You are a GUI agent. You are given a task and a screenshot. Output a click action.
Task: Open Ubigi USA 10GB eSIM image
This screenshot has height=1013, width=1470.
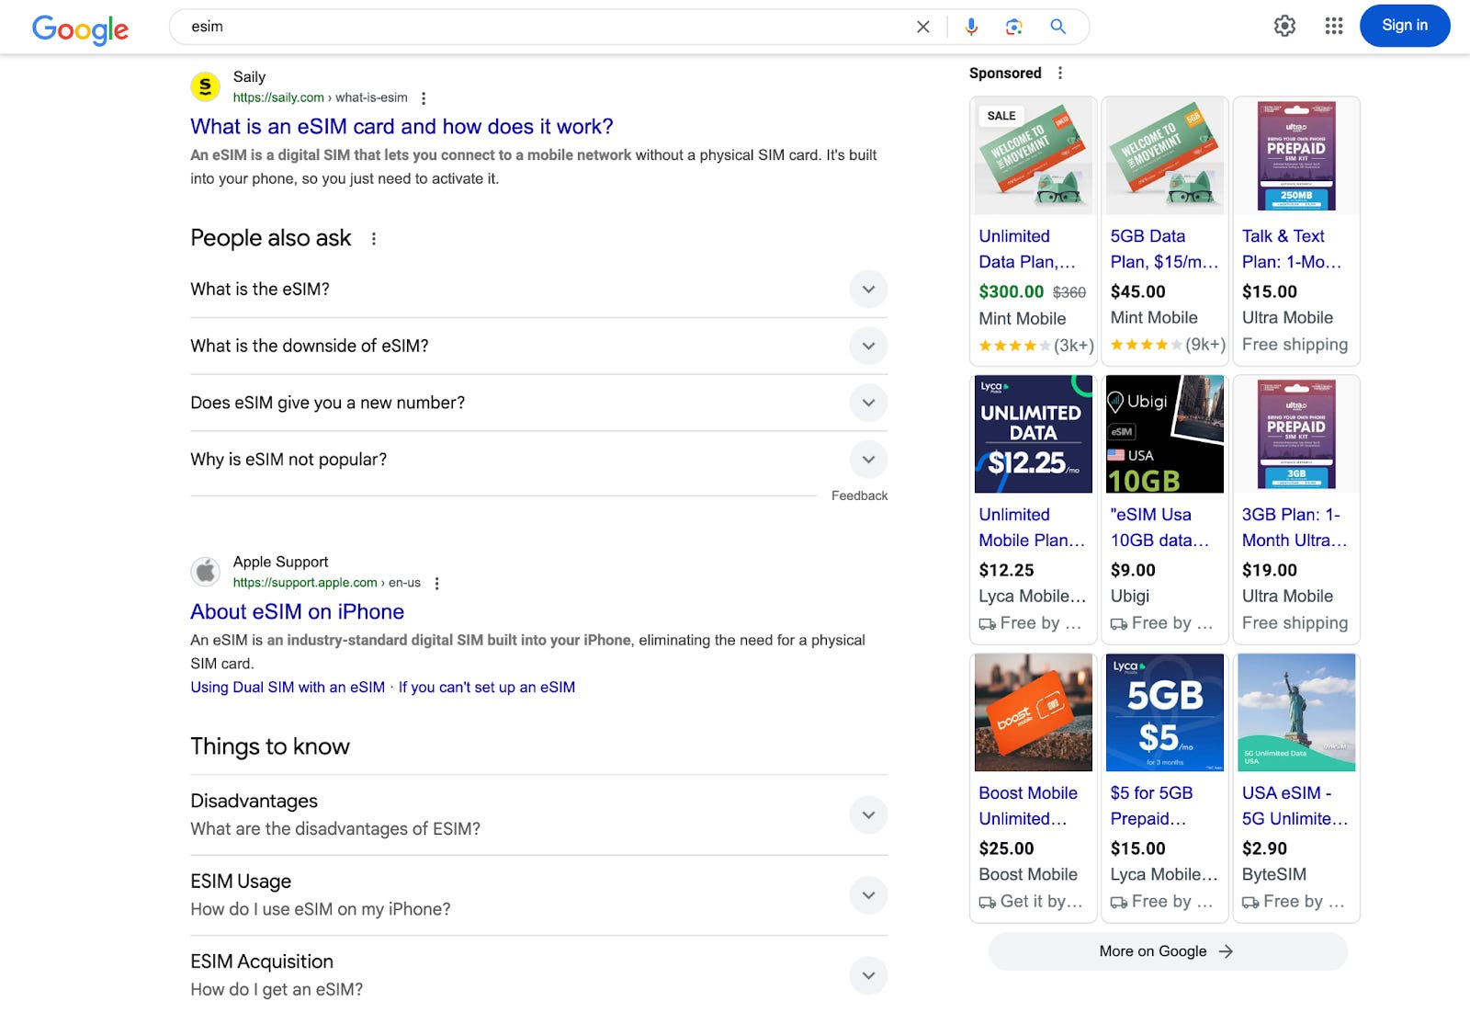(x=1165, y=434)
